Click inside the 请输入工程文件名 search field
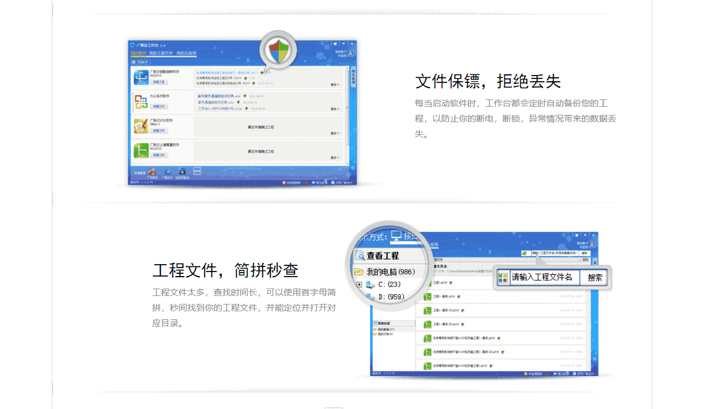 tap(544, 277)
